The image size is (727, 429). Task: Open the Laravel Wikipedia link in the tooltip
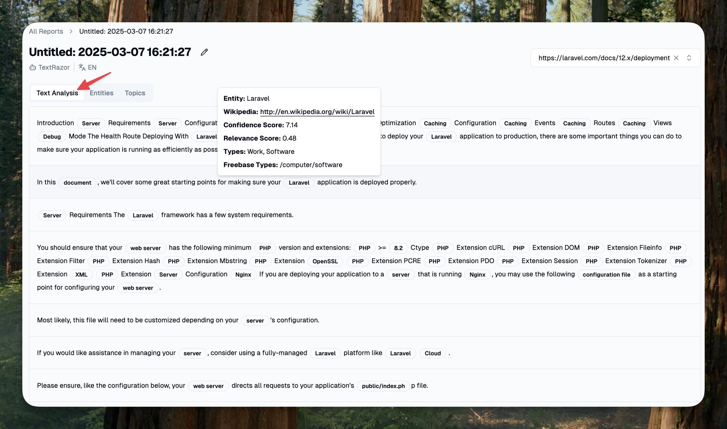317,112
